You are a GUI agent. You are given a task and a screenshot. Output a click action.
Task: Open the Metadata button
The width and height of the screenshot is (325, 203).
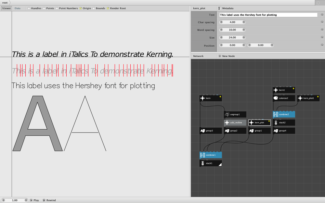226,8
